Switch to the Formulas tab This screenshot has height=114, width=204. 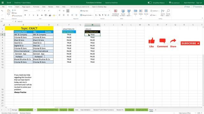[x=36, y=7]
